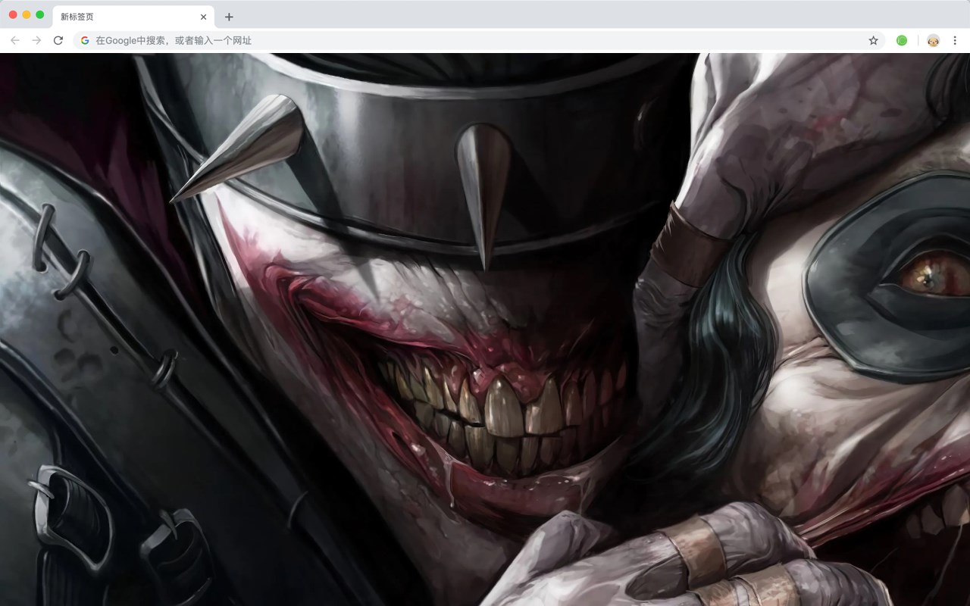Select the 新标签页 tab

(133, 17)
